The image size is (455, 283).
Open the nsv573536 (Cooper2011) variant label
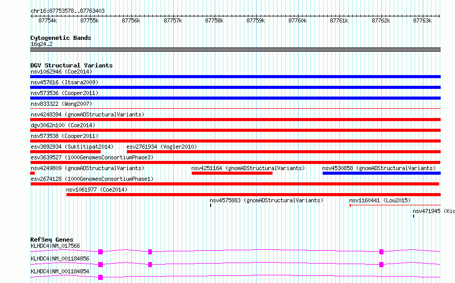click(64, 93)
